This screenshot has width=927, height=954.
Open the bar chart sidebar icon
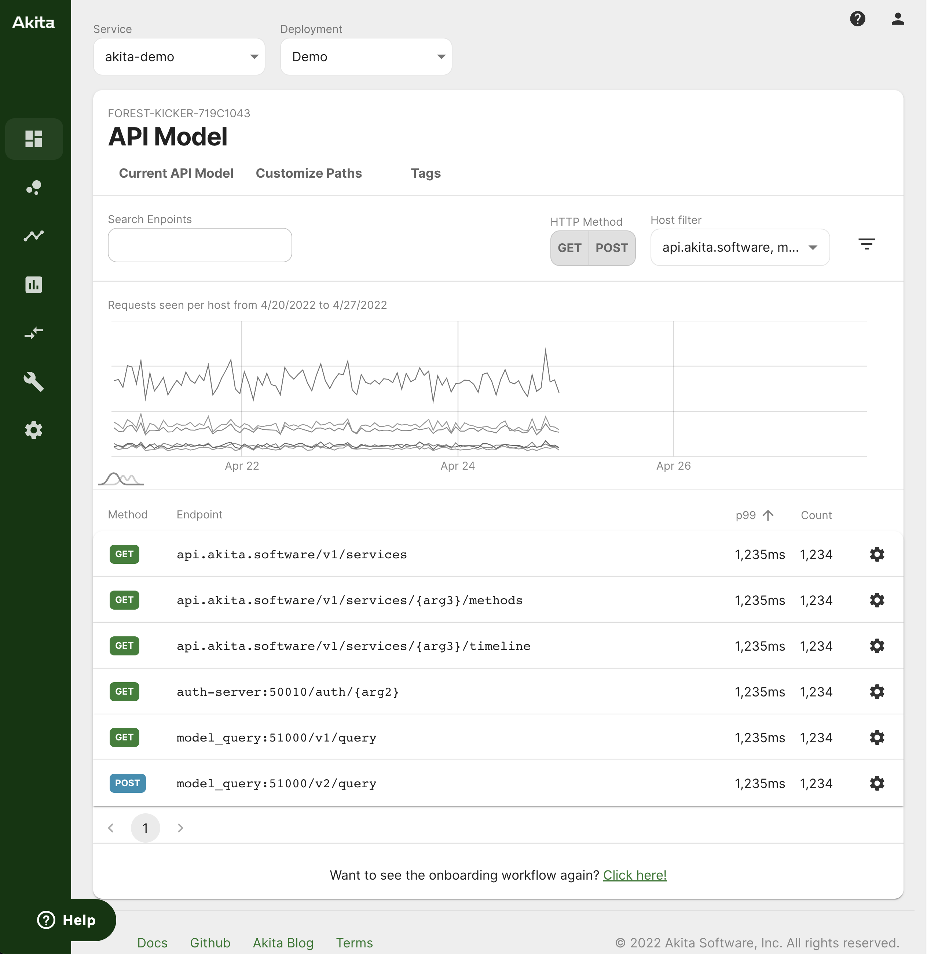point(34,284)
